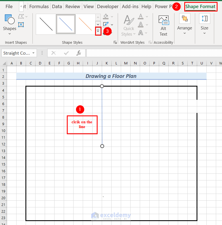Open Shape Fill dropdown arrow
This screenshot has height=225, width=222.
pyautogui.click(x=112, y=17)
